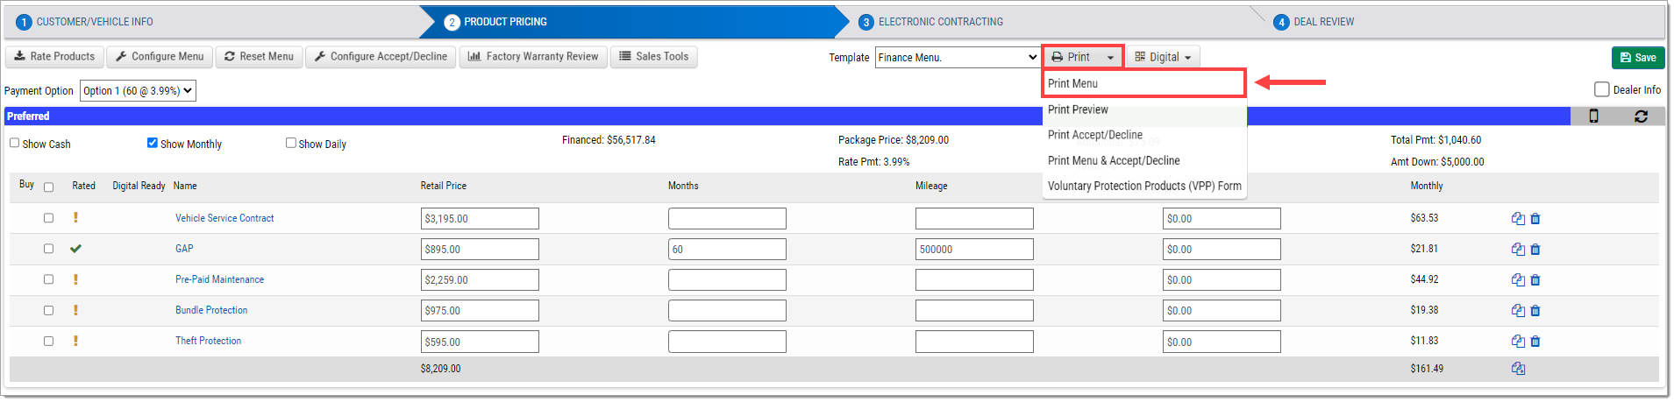This screenshot has height=402, width=1674.
Task: Click warning icon for Pre-Paid Maintenance
Action: point(75,279)
